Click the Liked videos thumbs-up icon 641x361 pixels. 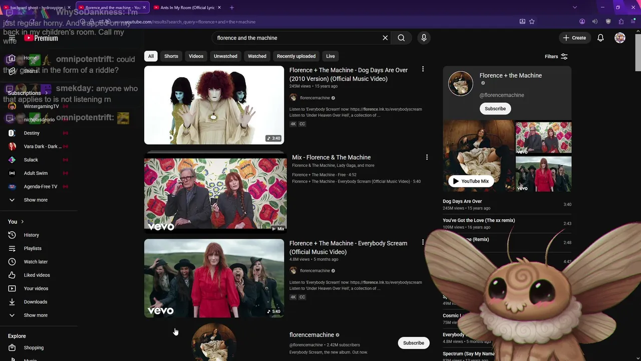point(12,275)
